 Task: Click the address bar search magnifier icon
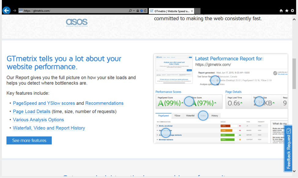coord(130,11)
